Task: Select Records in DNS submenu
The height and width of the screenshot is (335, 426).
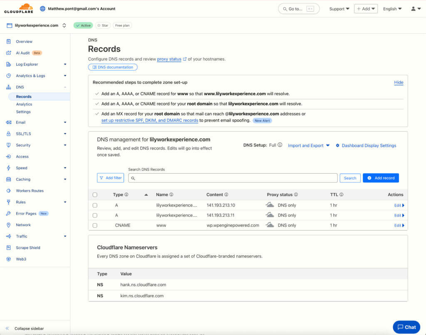Action: coord(39,97)
